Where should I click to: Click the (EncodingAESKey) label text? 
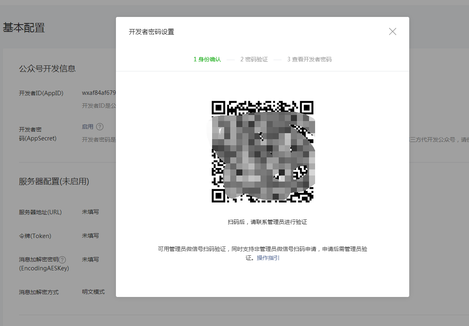click(44, 268)
